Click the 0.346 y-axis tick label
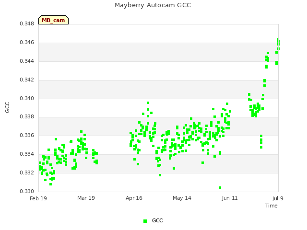307x230 pixels. (x=27, y=43)
